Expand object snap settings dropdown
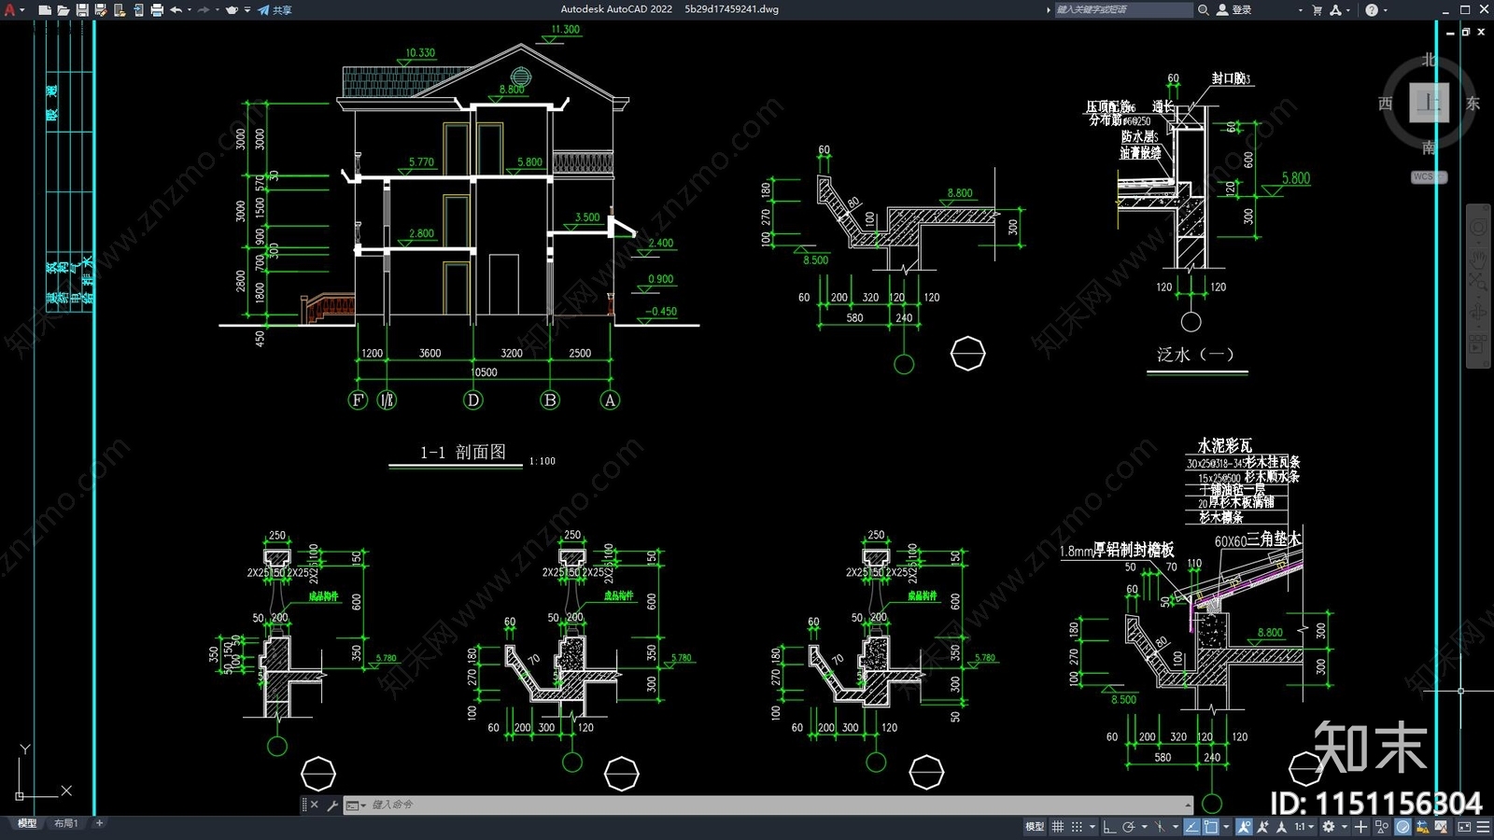The image size is (1494, 840). coord(1226,827)
